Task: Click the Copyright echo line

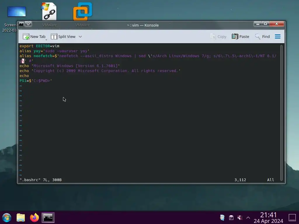Action: point(100,71)
